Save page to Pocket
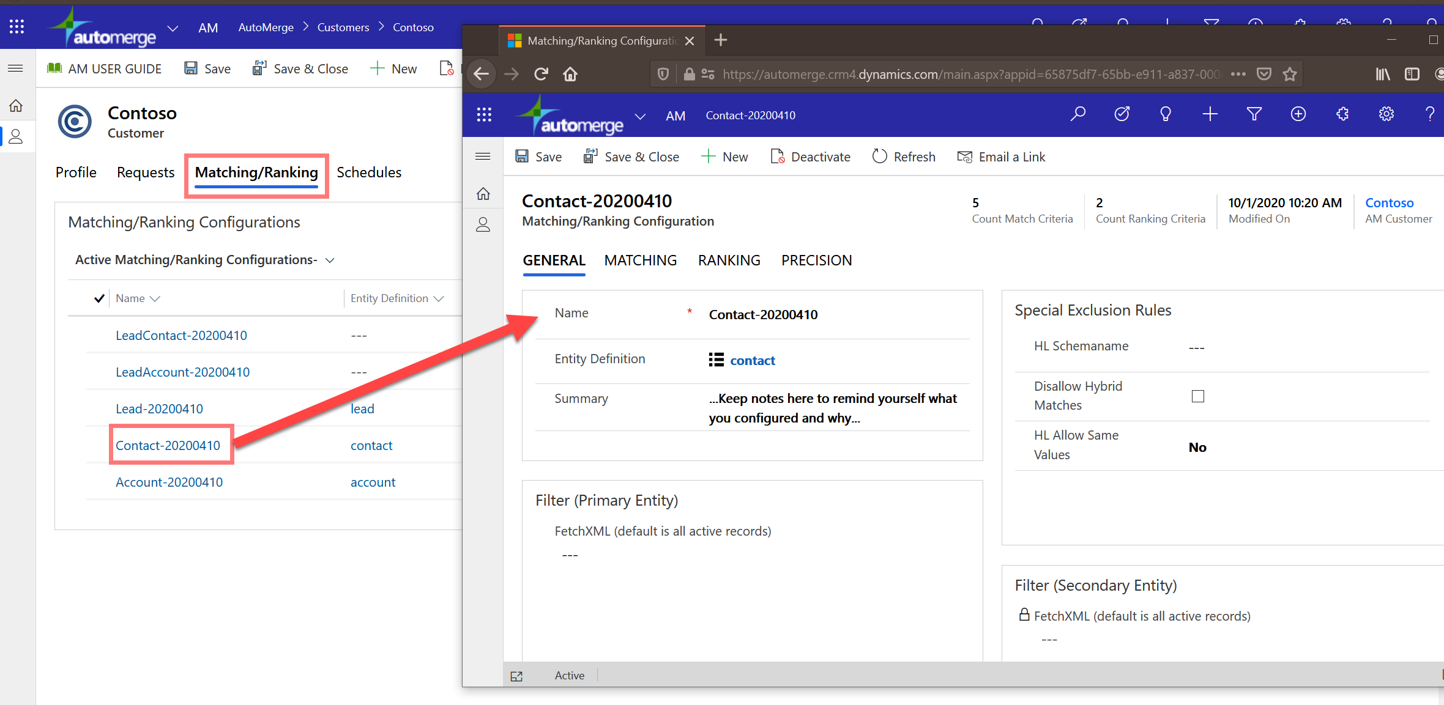Screen dimensions: 1444x705 tap(1264, 74)
